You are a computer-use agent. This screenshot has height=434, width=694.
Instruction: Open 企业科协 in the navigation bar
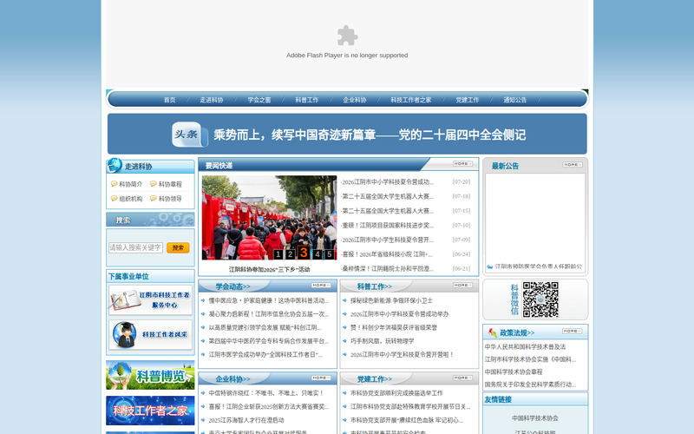[x=355, y=100]
